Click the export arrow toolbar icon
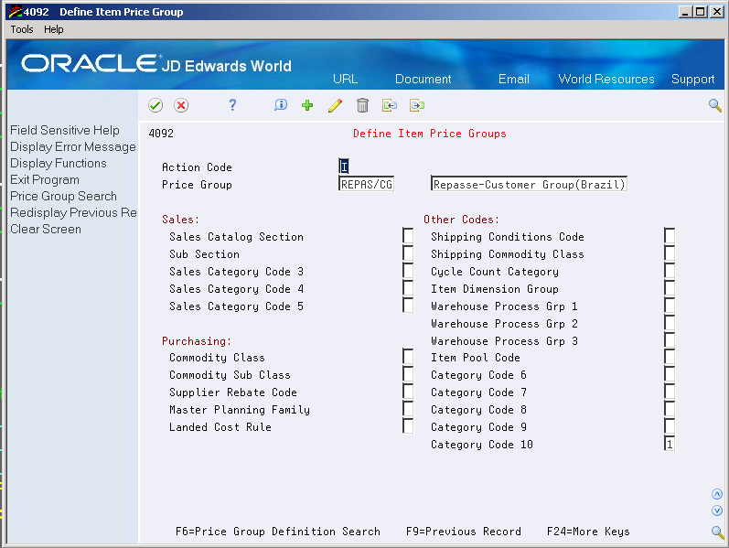729x548 pixels. tap(417, 105)
